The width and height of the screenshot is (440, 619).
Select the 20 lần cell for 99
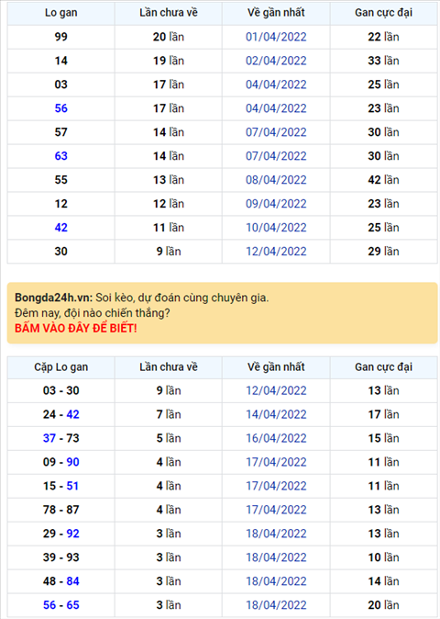(x=169, y=37)
